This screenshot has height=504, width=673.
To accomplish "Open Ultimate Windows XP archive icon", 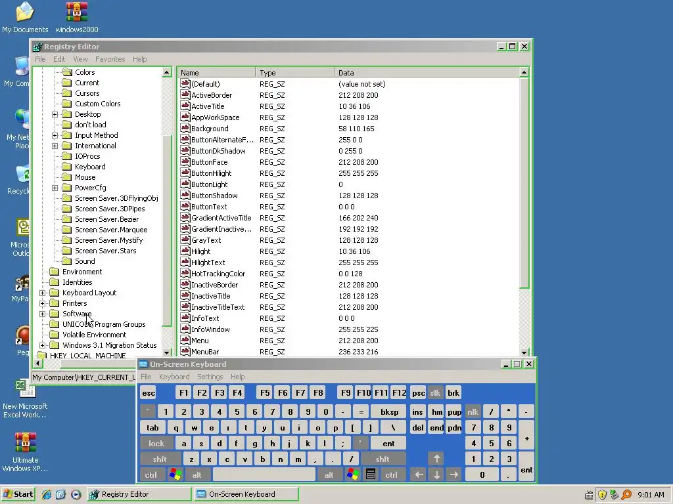I will click(25, 442).
